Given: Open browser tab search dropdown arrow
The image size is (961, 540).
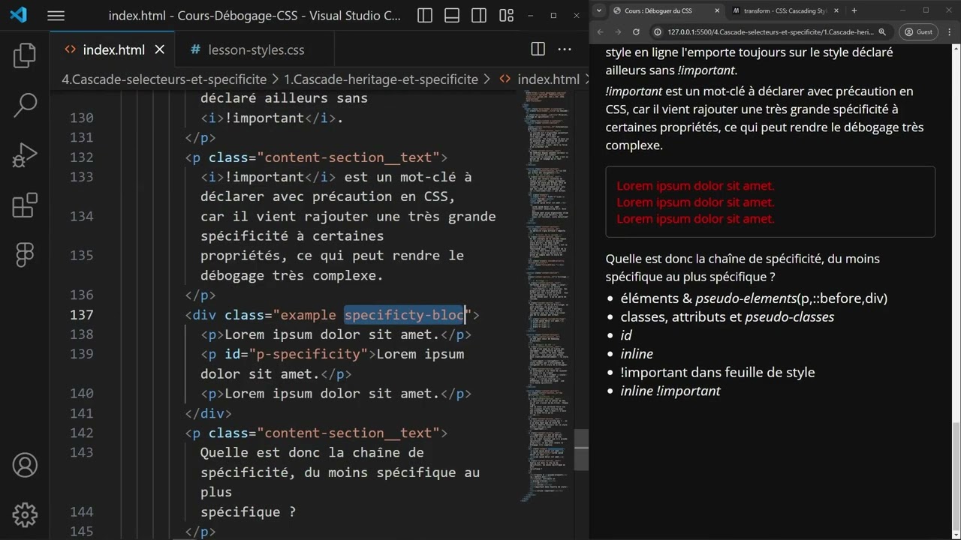Looking at the screenshot, I should [x=600, y=10].
